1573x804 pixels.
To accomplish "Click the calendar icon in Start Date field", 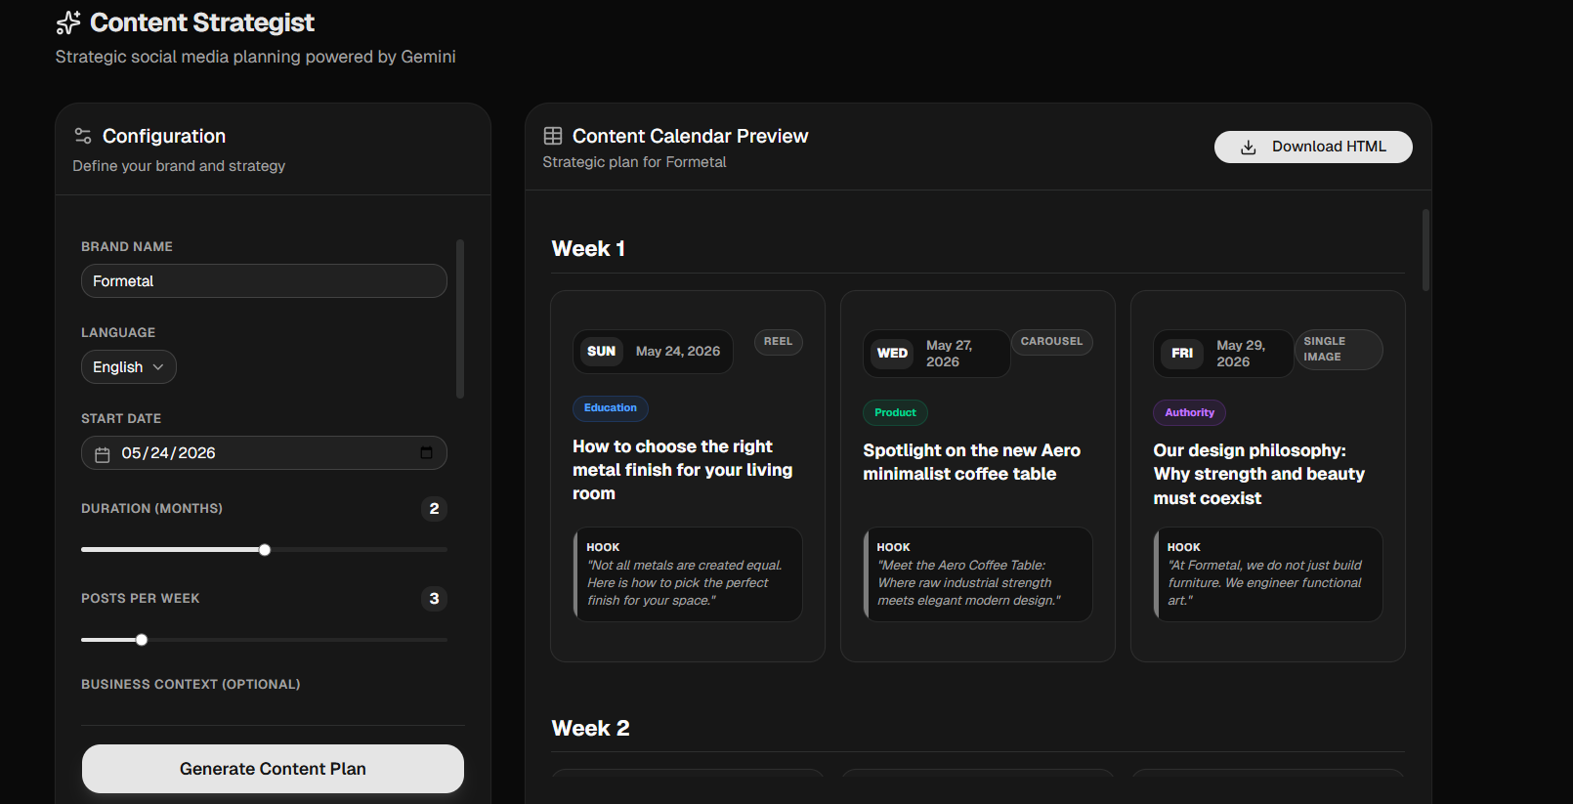I will pos(103,454).
